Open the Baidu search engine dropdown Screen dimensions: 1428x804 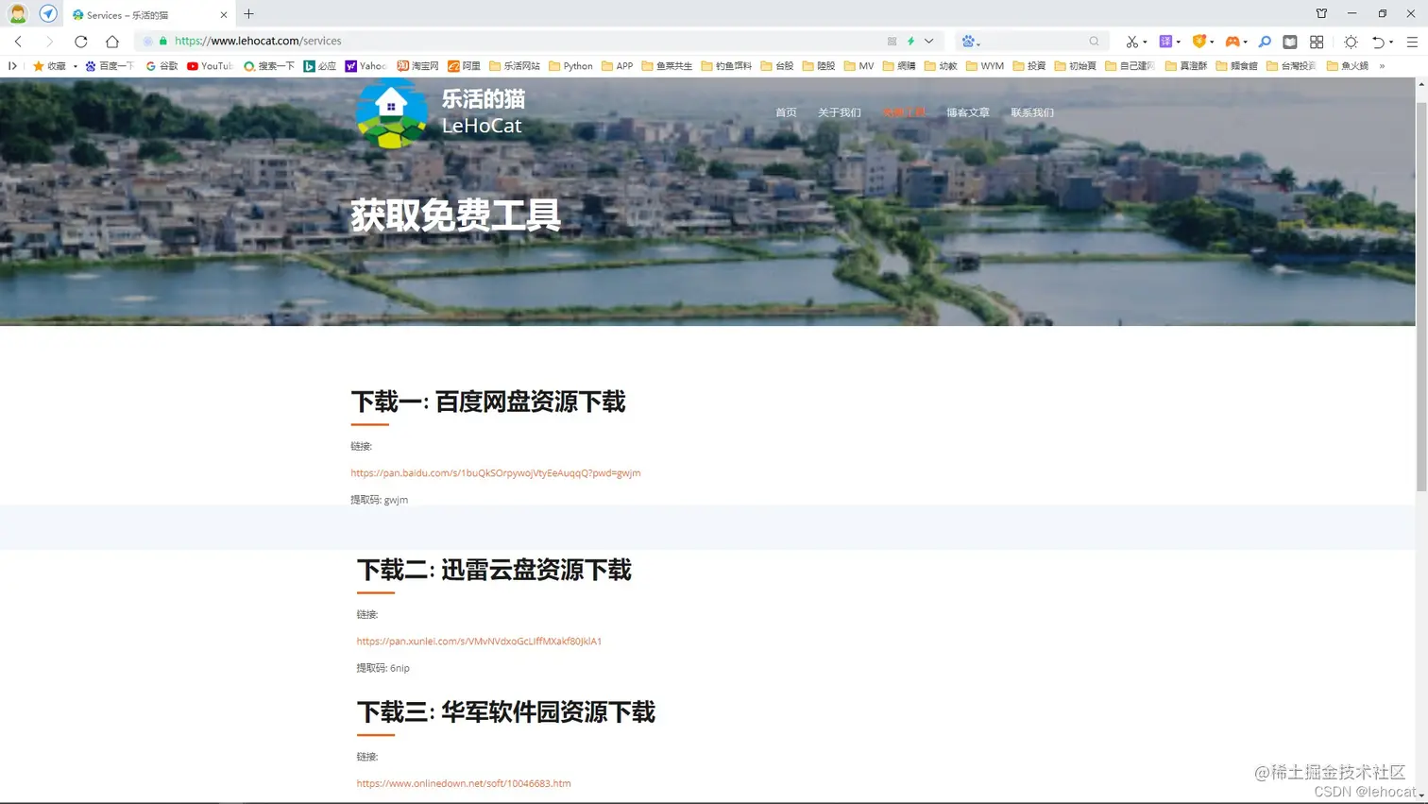(x=969, y=42)
